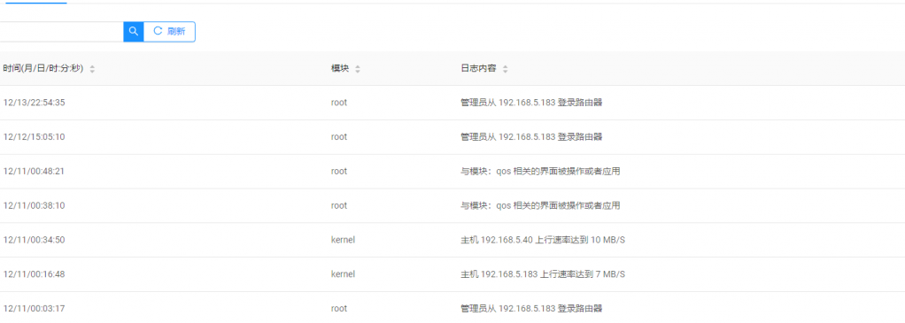Click the 刷新 refresh button
905x323 pixels.
[169, 32]
